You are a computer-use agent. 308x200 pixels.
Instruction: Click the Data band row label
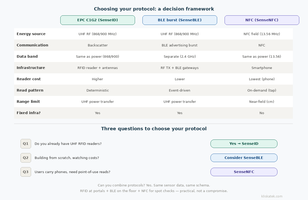27,56
